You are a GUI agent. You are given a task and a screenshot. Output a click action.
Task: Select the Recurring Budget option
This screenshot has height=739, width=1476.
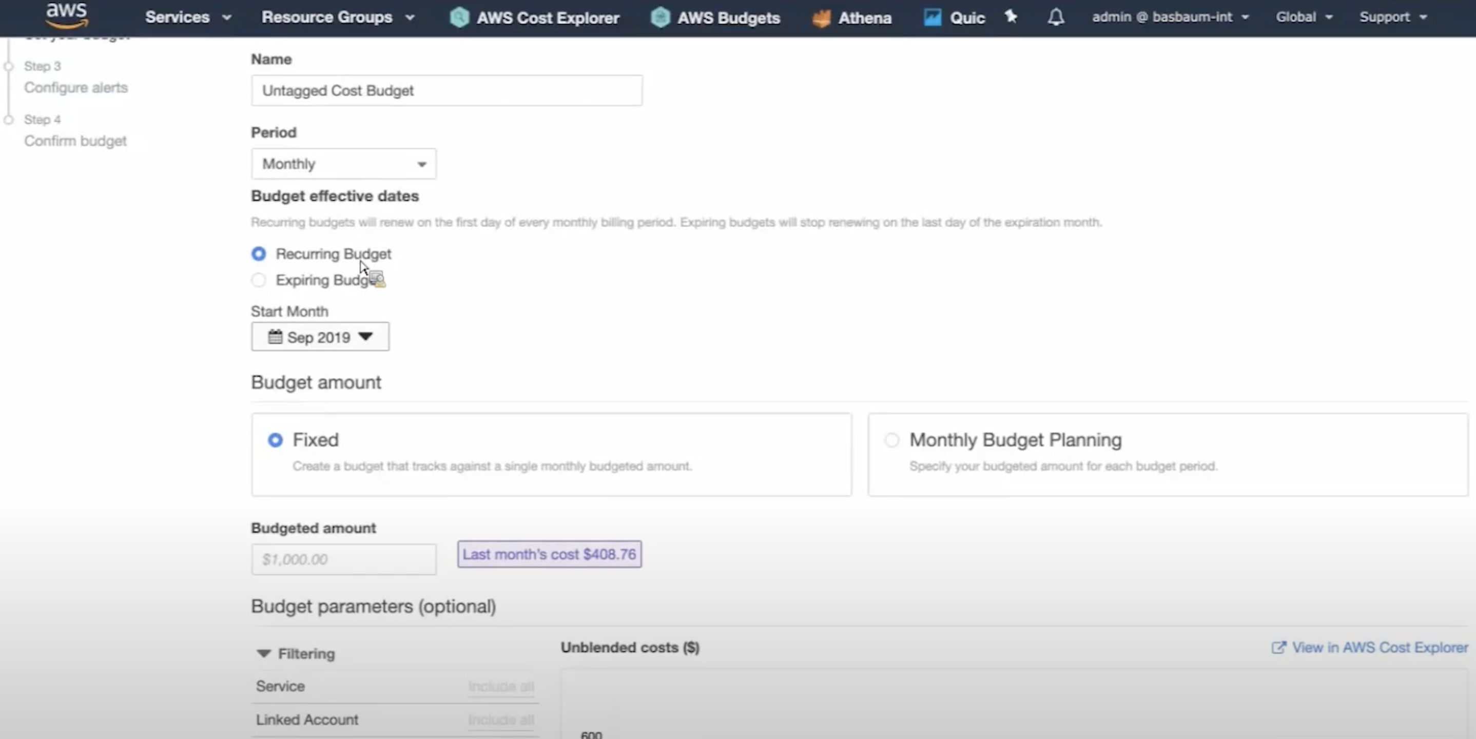tap(259, 254)
